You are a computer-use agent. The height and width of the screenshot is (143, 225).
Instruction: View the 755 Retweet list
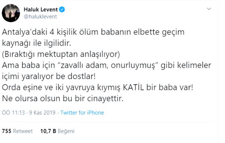click(x=18, y=131)
